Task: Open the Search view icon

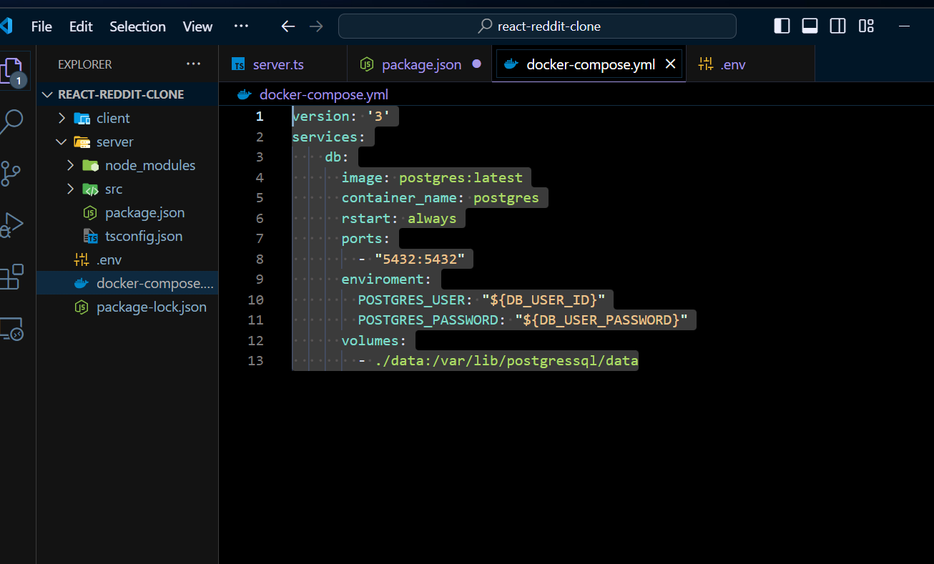Action: [x=11, y=122]
